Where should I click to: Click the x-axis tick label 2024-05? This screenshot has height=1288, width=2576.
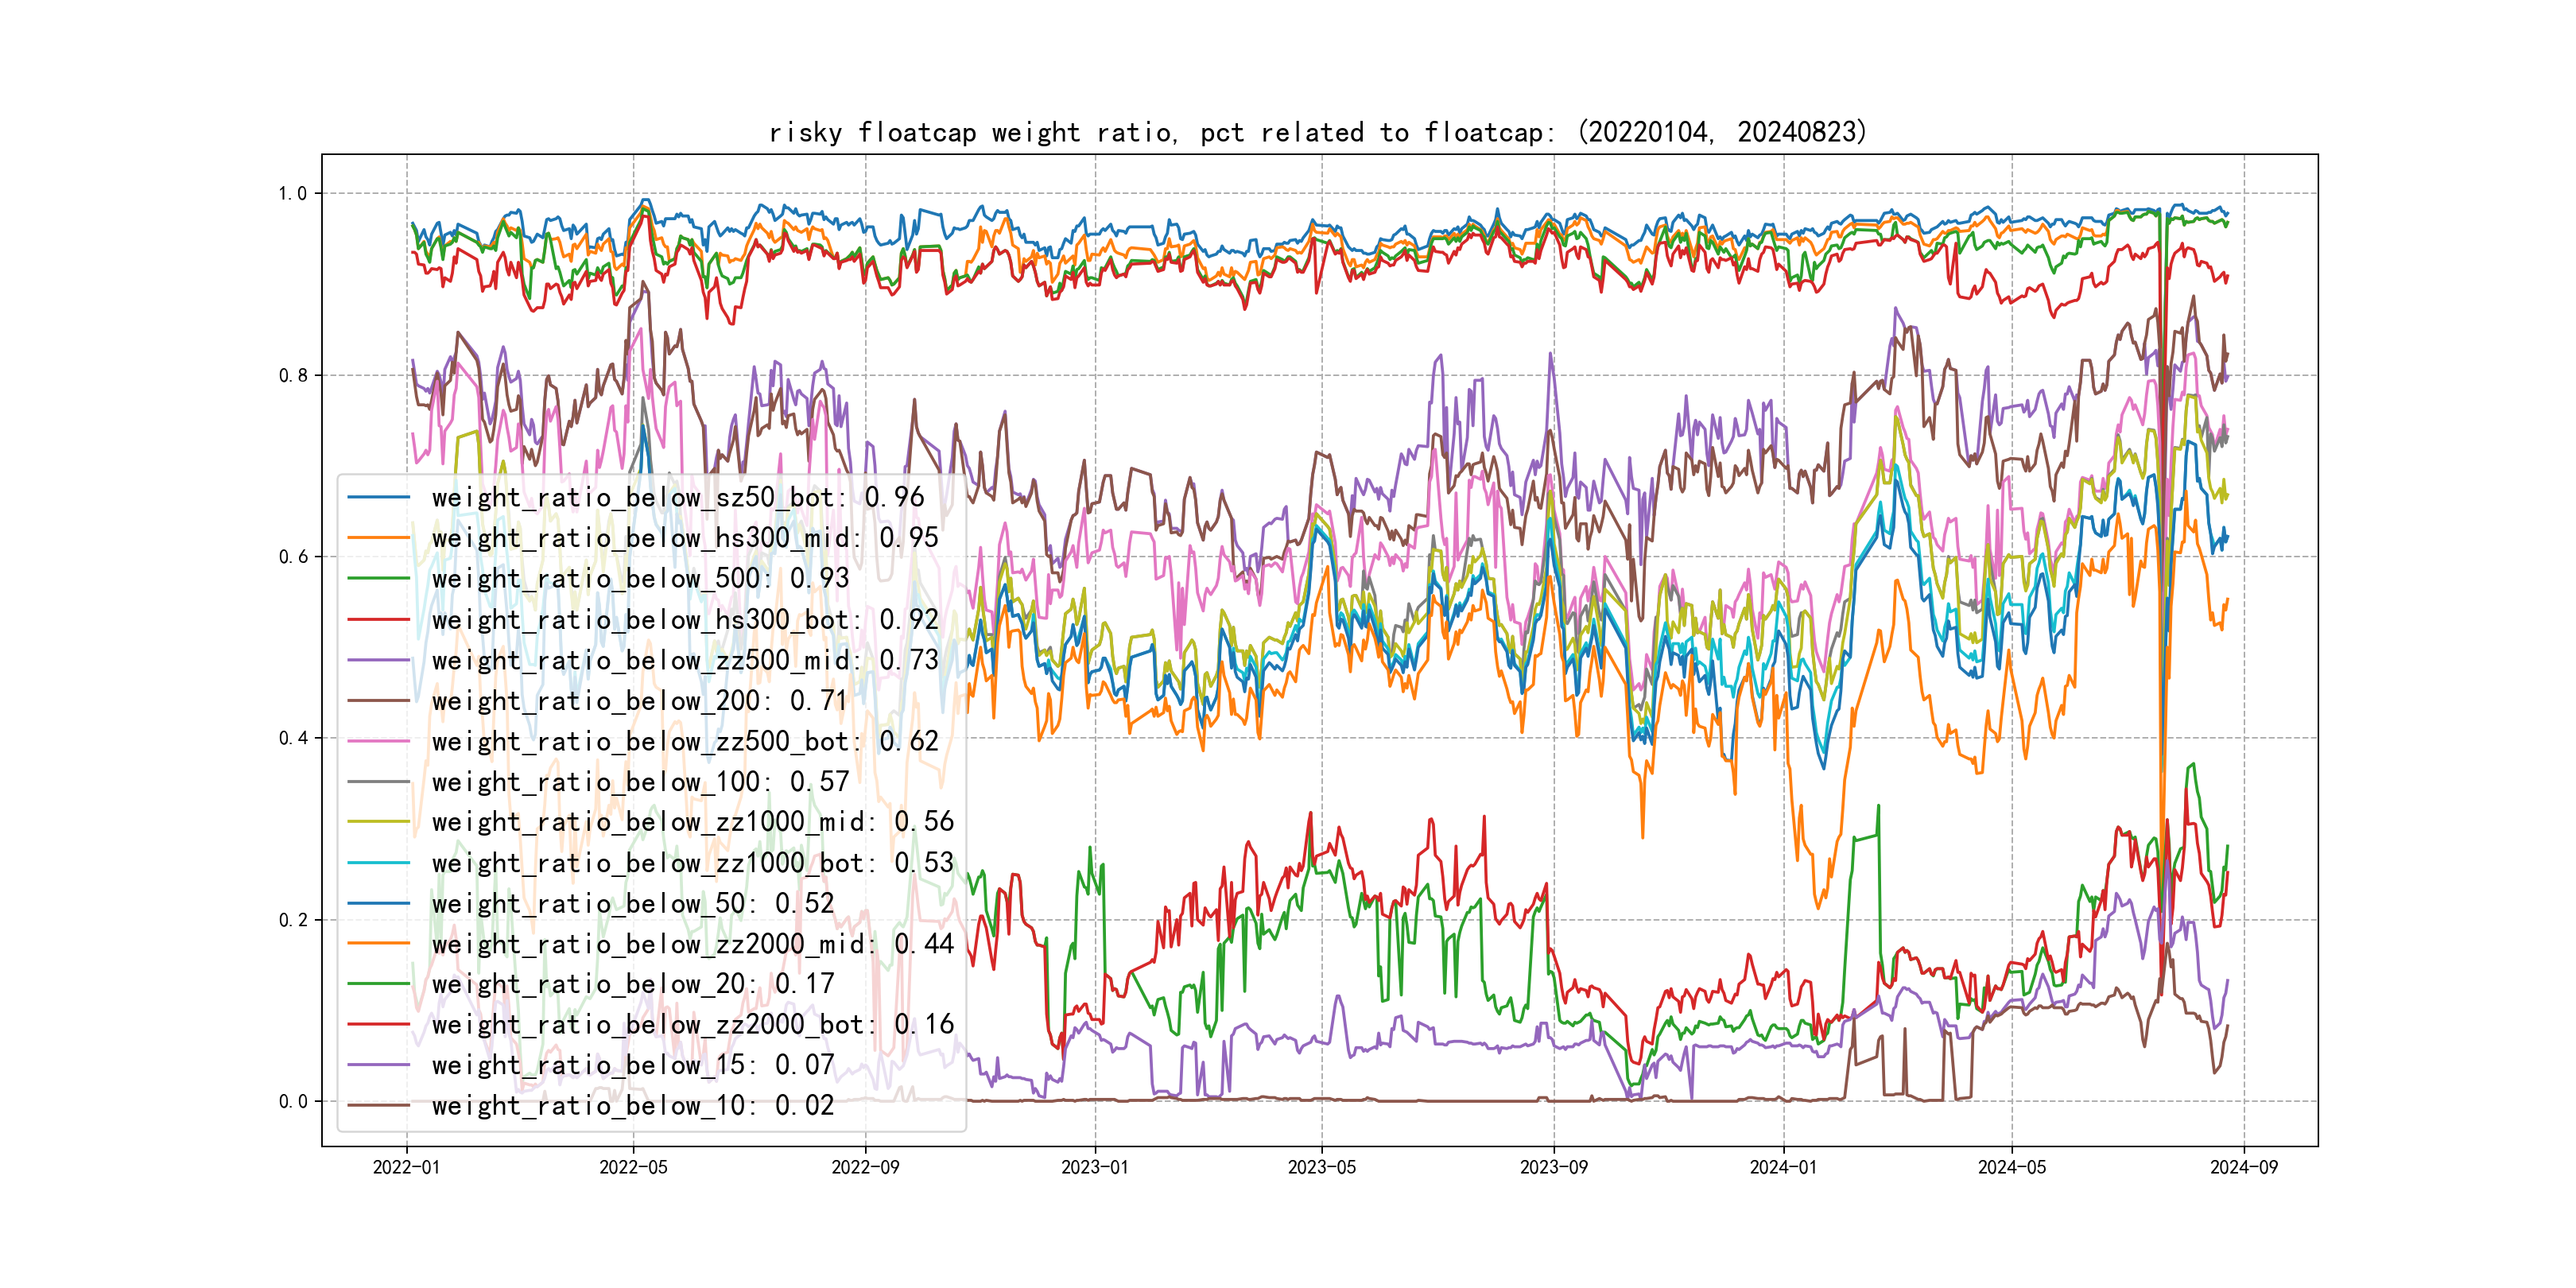[x=2011, y=1167]
